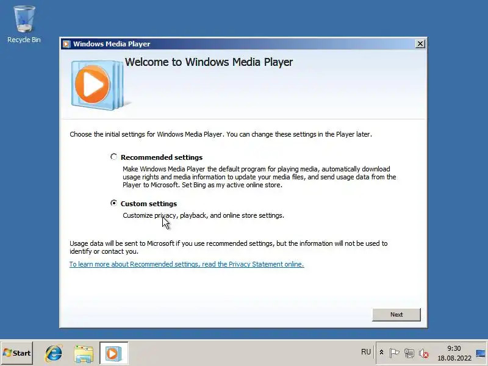This screenshot has height=366, width=488.
Task: Click the Windows Media Player taskbar button
Action: (x=113, y=353)
